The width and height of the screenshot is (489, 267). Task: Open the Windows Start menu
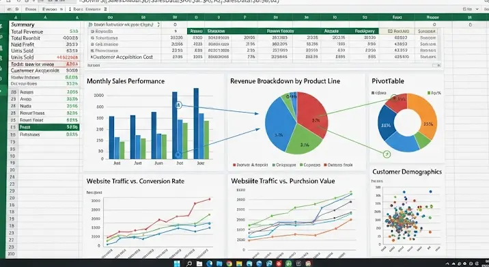pyautogui.click(x=177, y=264)
